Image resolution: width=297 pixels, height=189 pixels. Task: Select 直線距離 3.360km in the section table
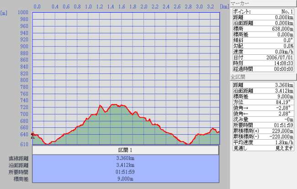[x=126, y=158]
